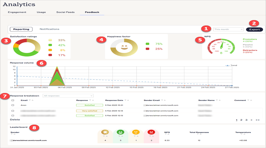Click the Trend legend marker
The height and width of the screenshot is (148, 266).
click(x=227, y=65)
